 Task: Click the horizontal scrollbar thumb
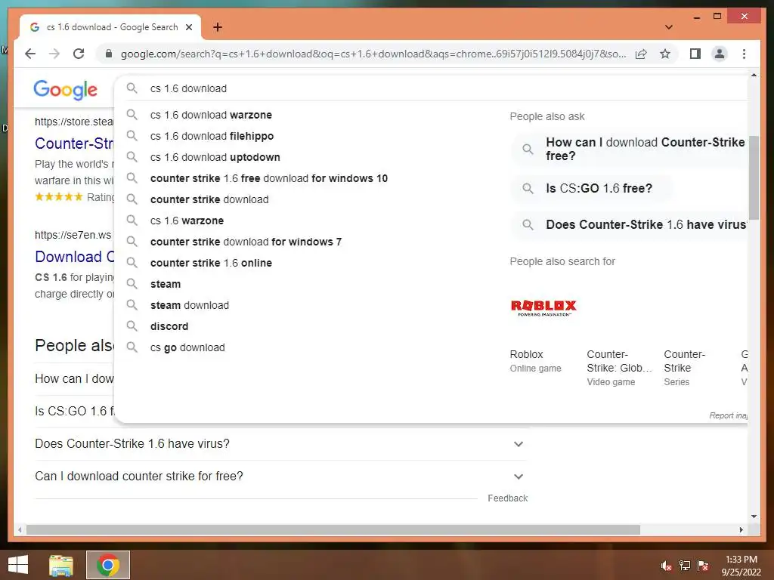point(333,529)
